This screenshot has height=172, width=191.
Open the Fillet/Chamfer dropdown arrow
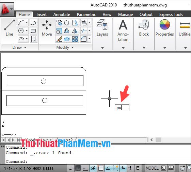point(89,39)
